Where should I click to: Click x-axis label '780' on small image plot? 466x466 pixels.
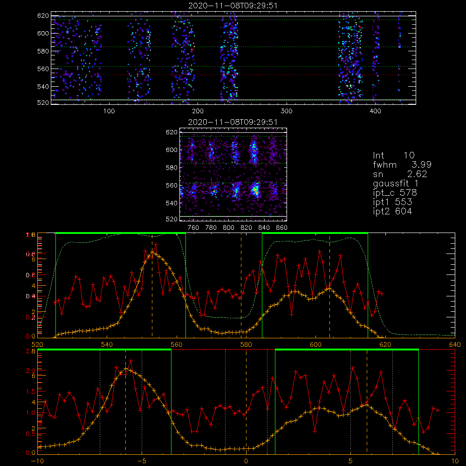pos(211,228)
